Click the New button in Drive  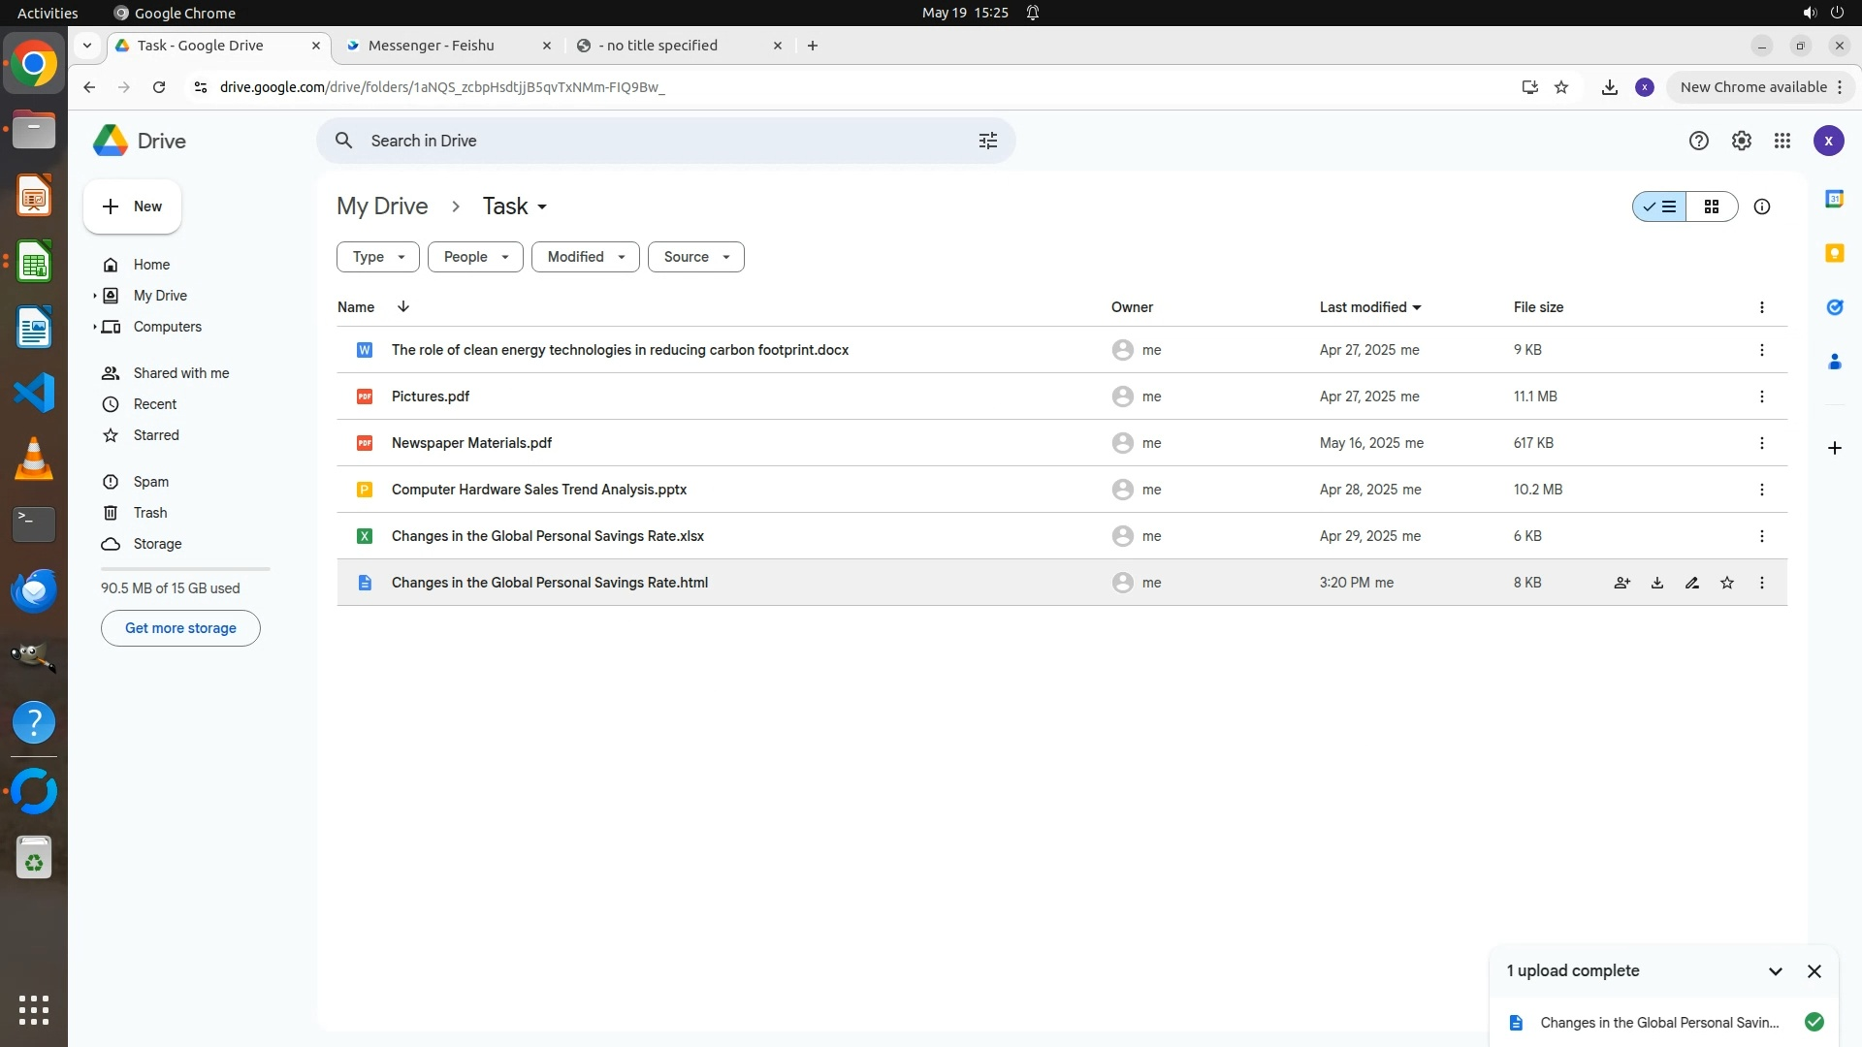tap(133, 206)
